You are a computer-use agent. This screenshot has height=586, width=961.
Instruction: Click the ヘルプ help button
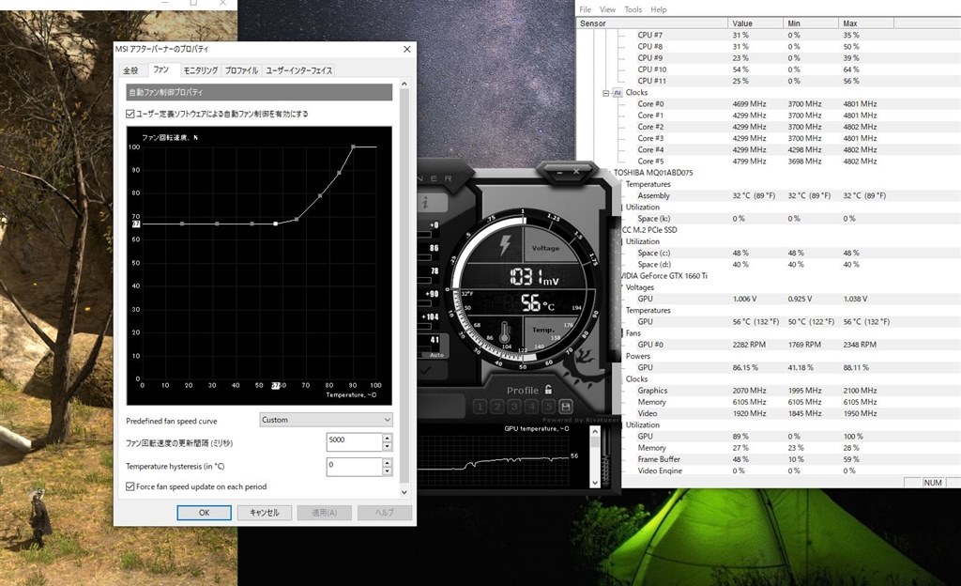point(384,513)
